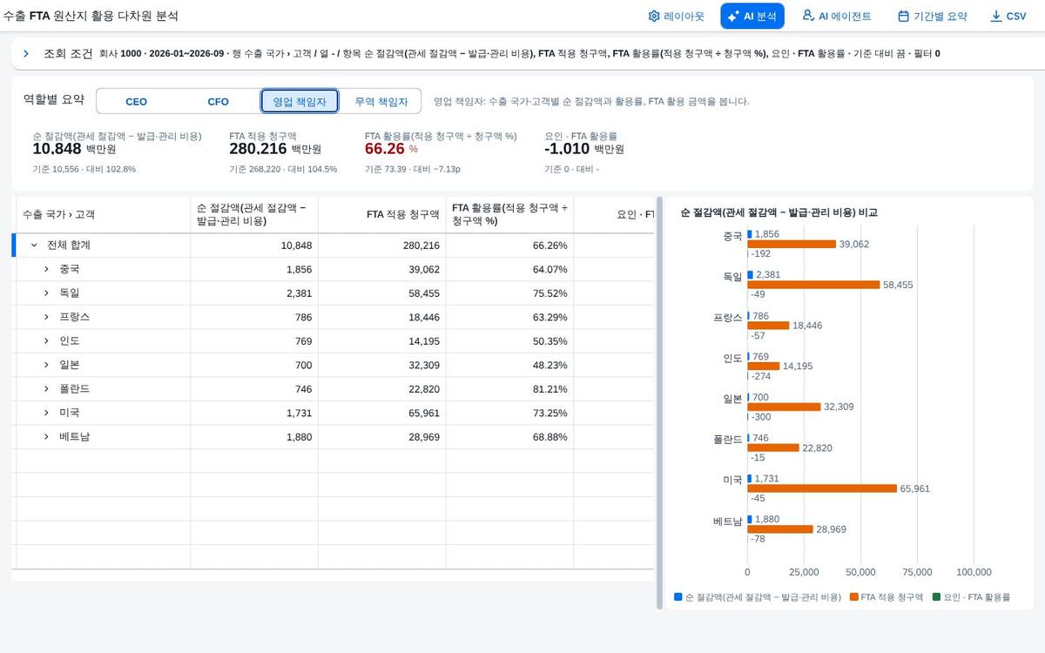Click the orange 중국 bar labeled 39,062
1045x653 pixels.
click(792, 244)
